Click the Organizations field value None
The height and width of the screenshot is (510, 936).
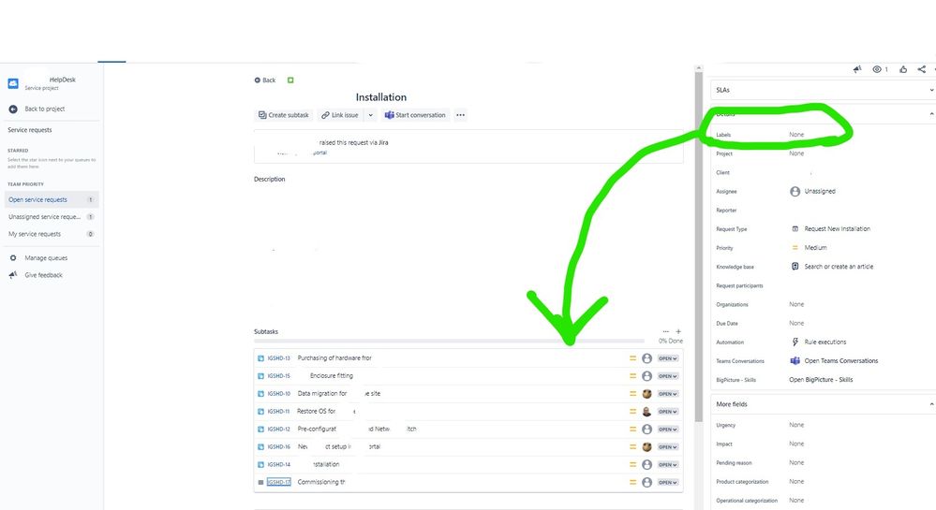click(x=796, y=304)
